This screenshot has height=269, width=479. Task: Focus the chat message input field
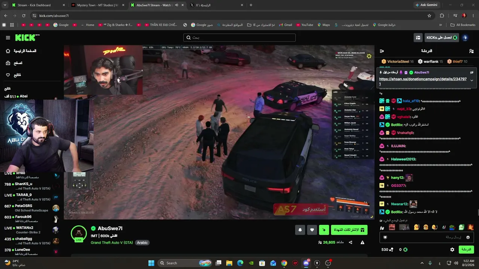coord(427,237)
